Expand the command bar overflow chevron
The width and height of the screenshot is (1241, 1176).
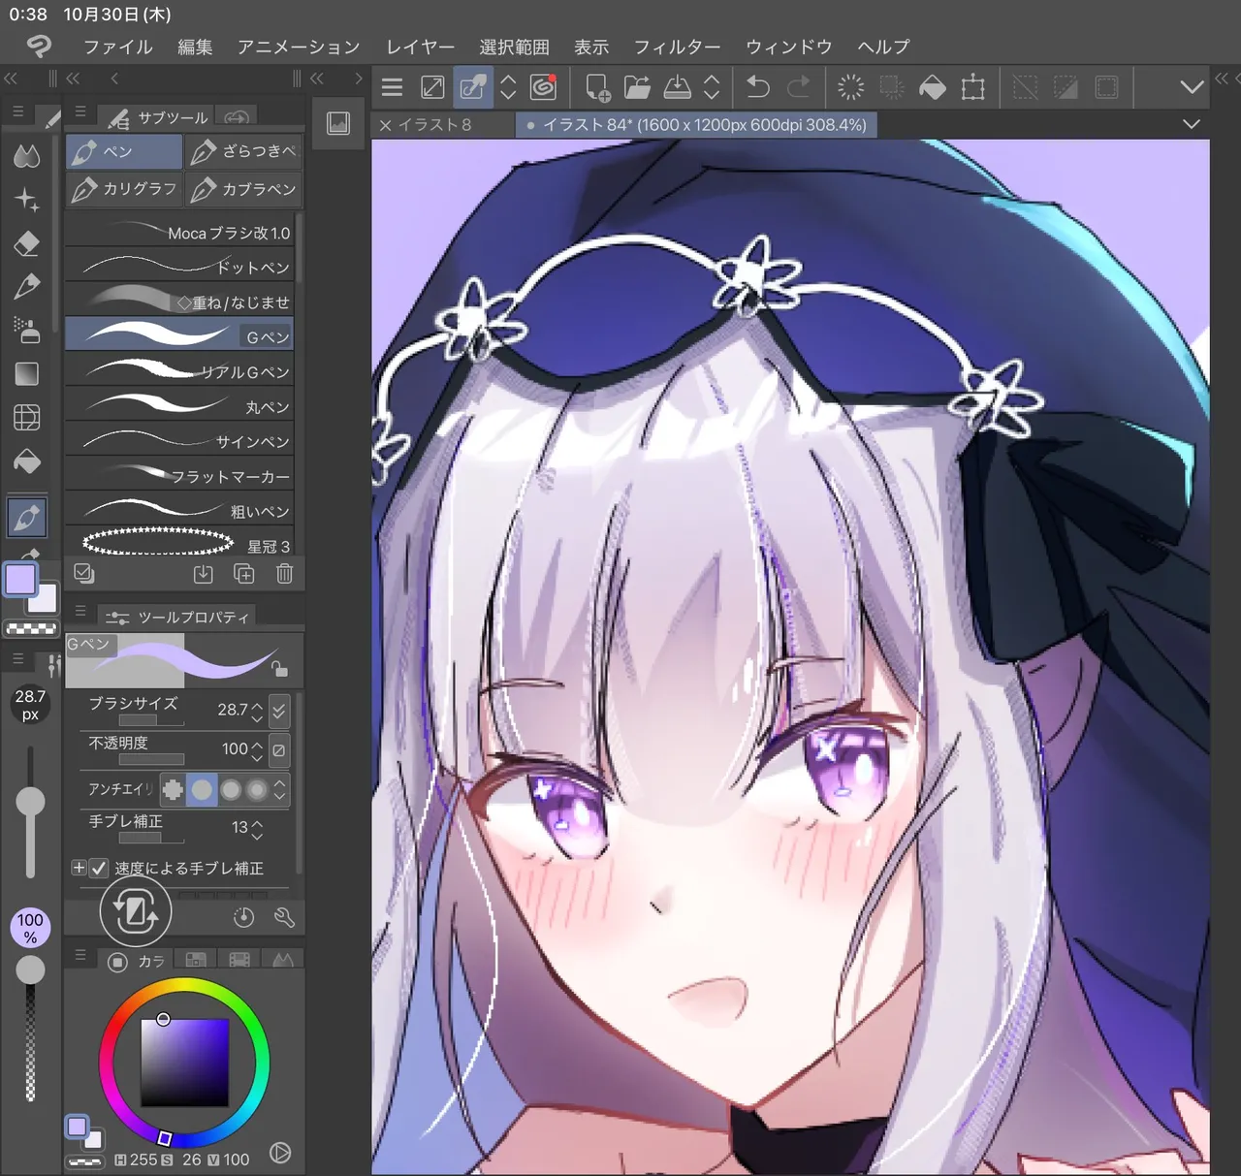[x=1192, y=88]
